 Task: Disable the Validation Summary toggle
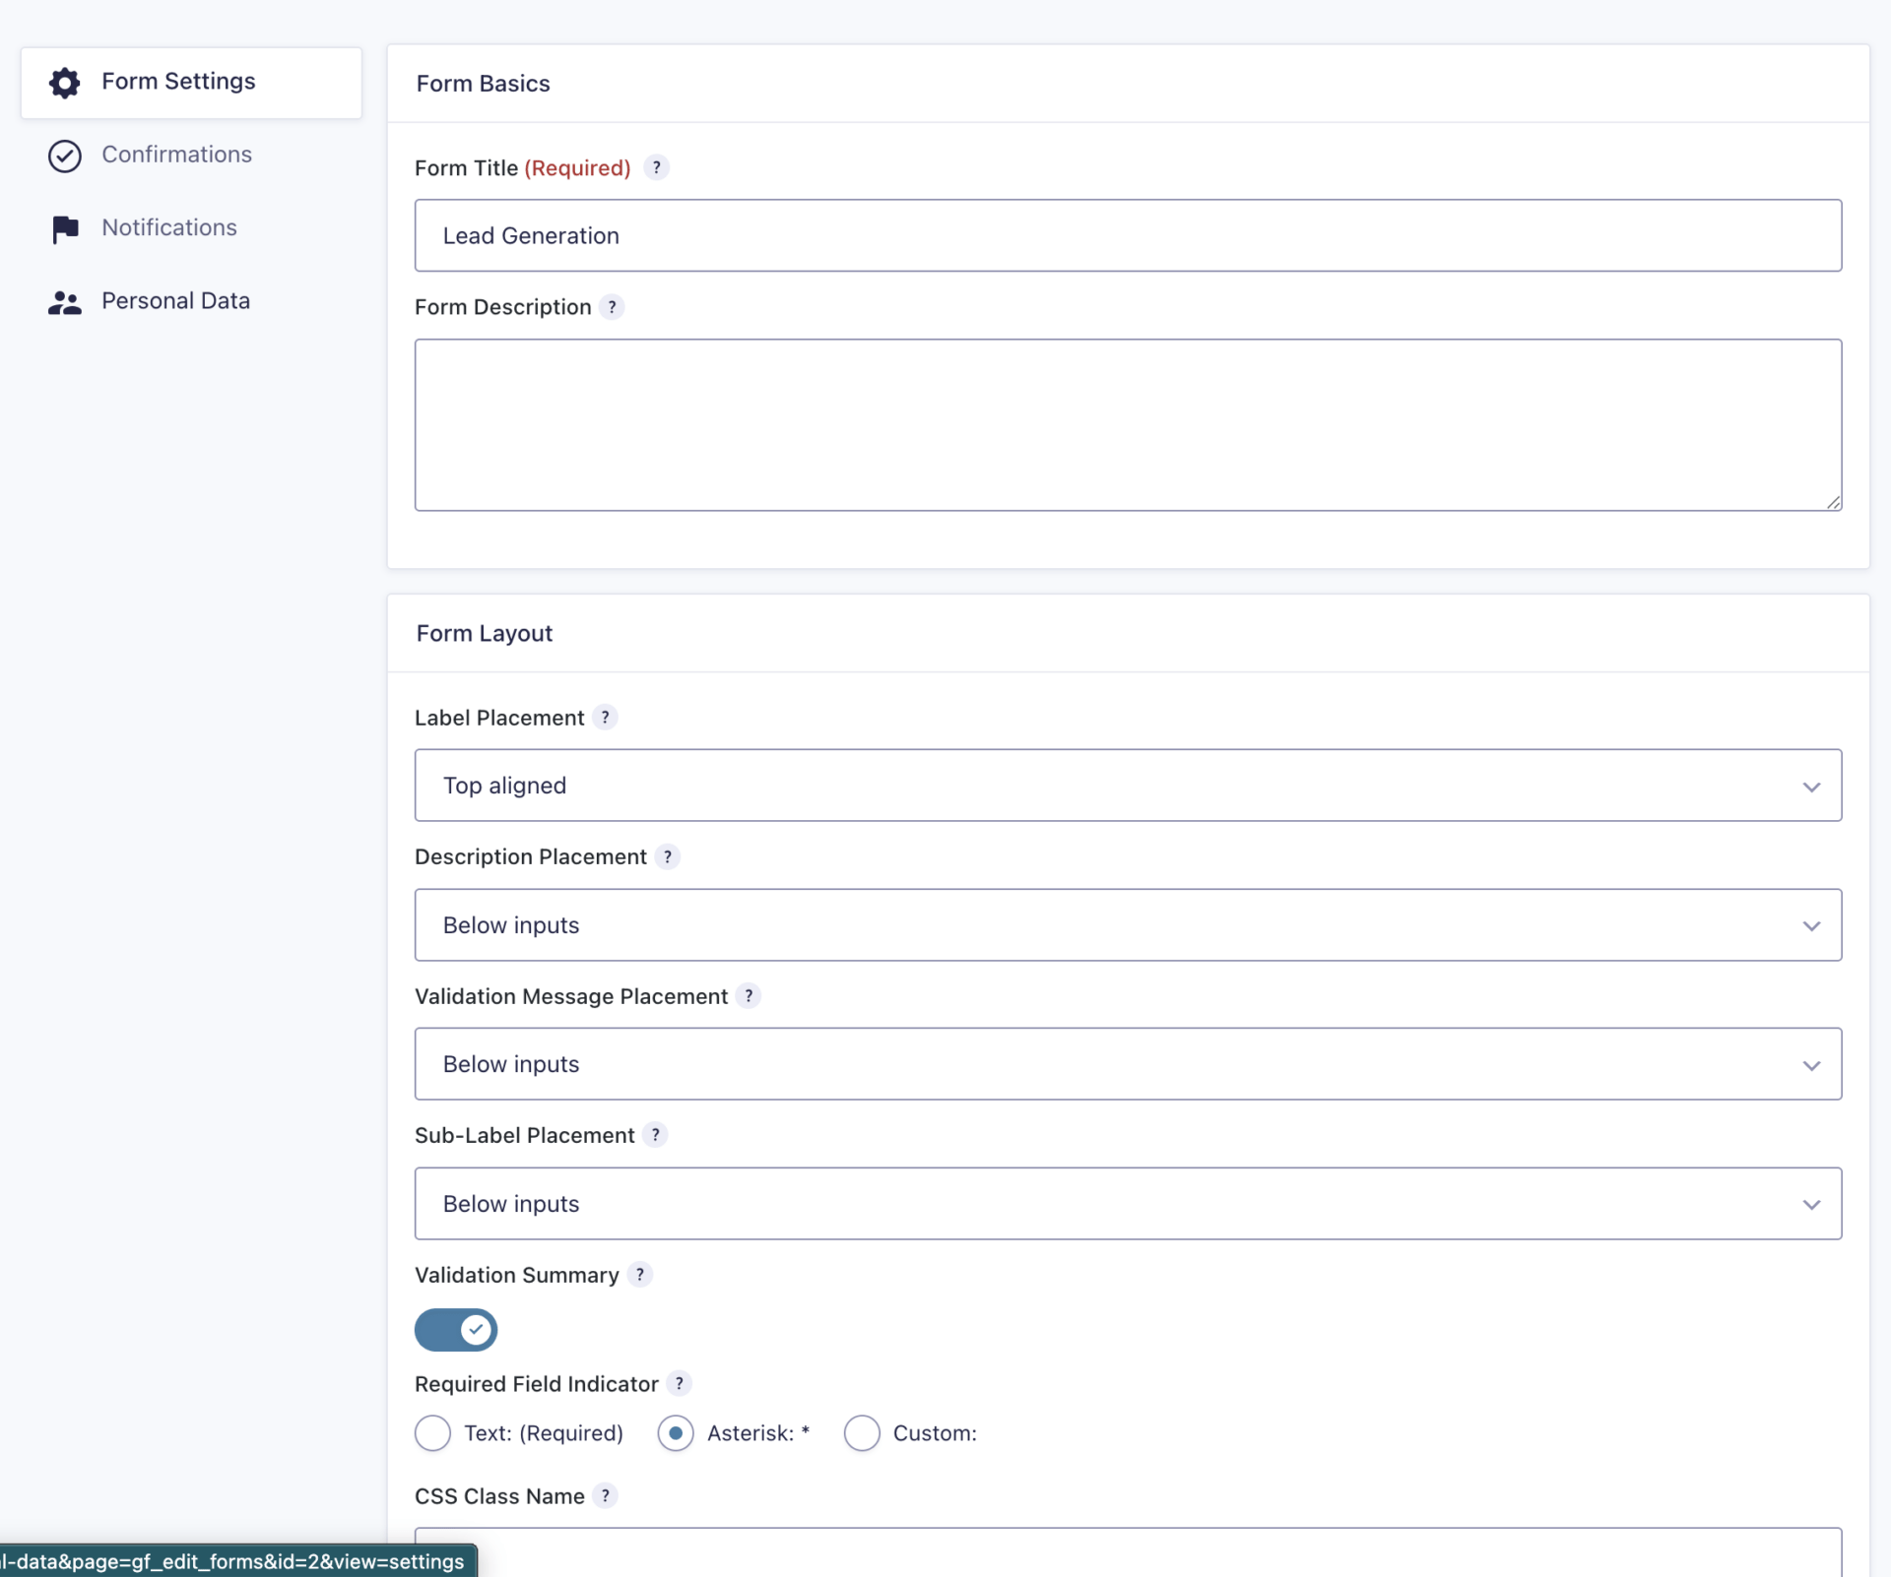pos(456,1330)
